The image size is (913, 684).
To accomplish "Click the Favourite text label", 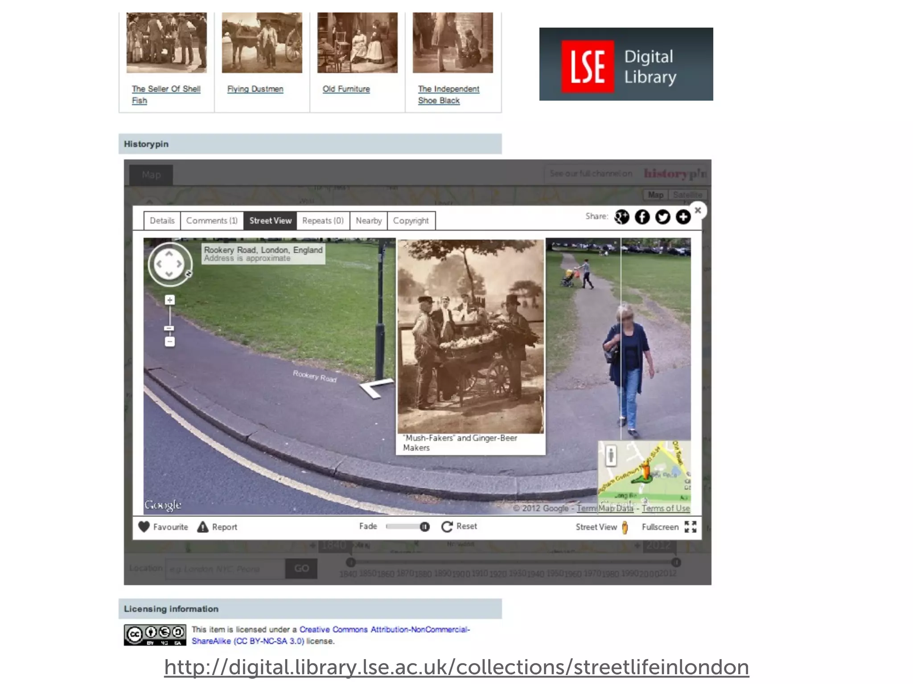I will point(170,527).
